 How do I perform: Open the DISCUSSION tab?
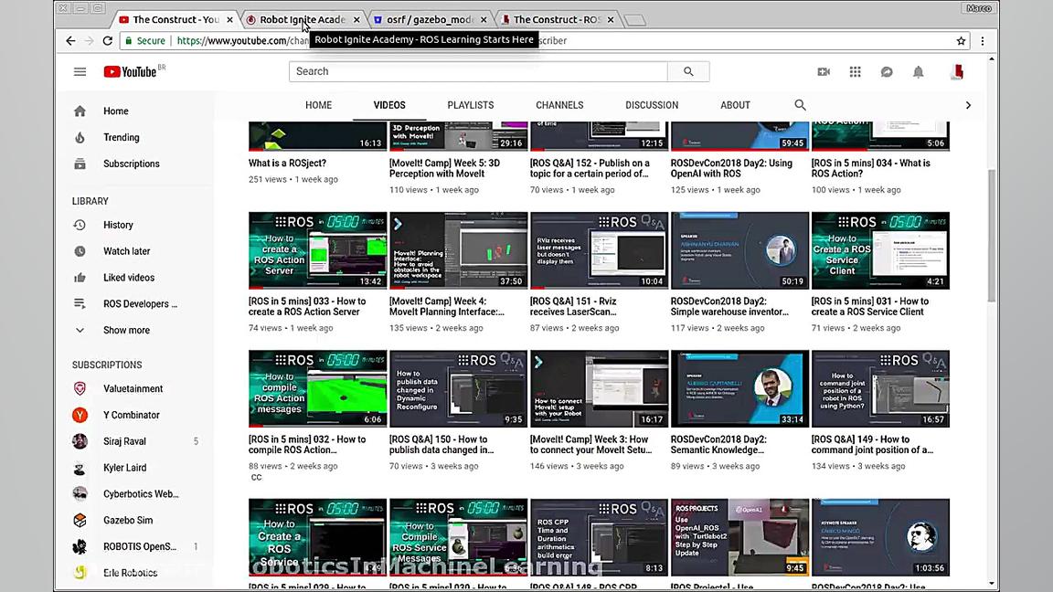click(x=652, y=105)
